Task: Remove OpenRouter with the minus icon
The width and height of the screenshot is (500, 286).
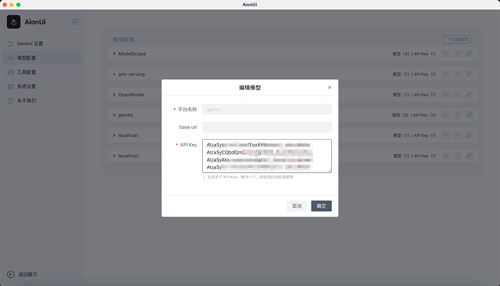Action: (457, 95)
